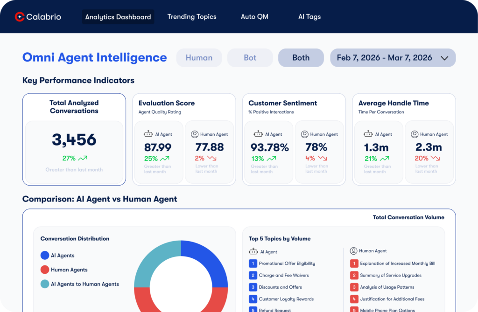Viewport: 478px width, 312px height.
Task: Click the blue AI Agents legend swatch
Action: pyautogui.click(x=45, y=255)
